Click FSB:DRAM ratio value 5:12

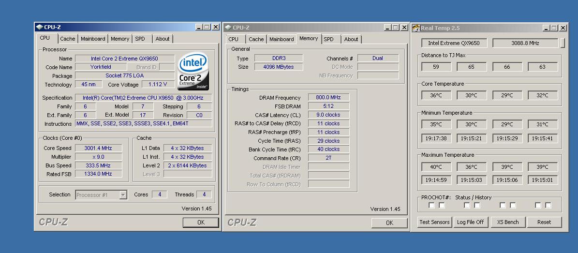[x=328, y=106]
